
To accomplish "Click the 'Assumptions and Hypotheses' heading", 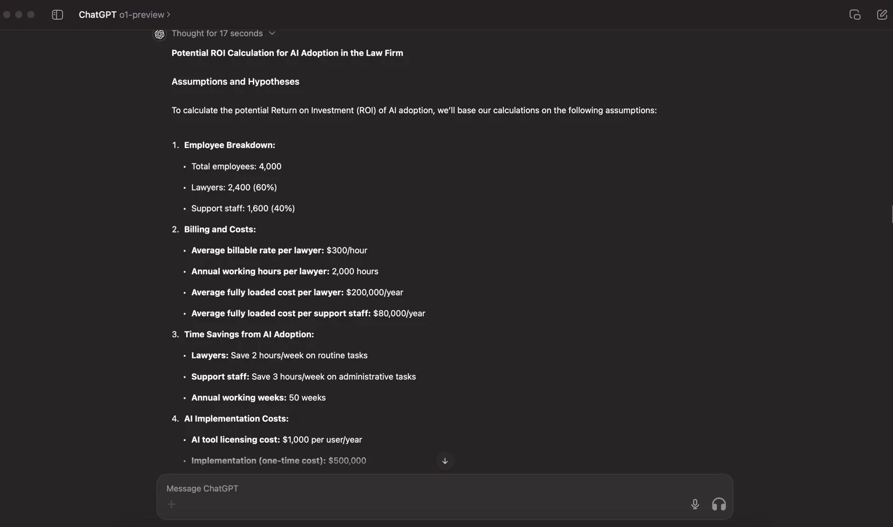I will point(235,81).
